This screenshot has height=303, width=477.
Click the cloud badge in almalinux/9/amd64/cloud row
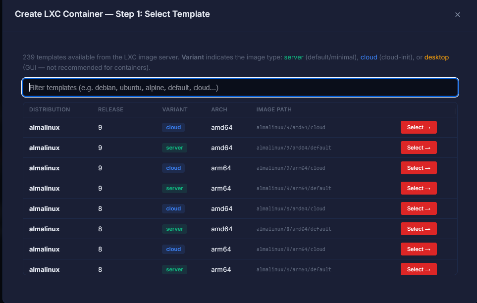(173, 127)
